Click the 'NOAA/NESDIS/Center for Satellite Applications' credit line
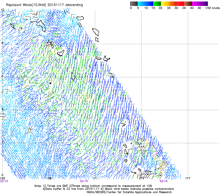221x194 pixels. pos(129,192)
